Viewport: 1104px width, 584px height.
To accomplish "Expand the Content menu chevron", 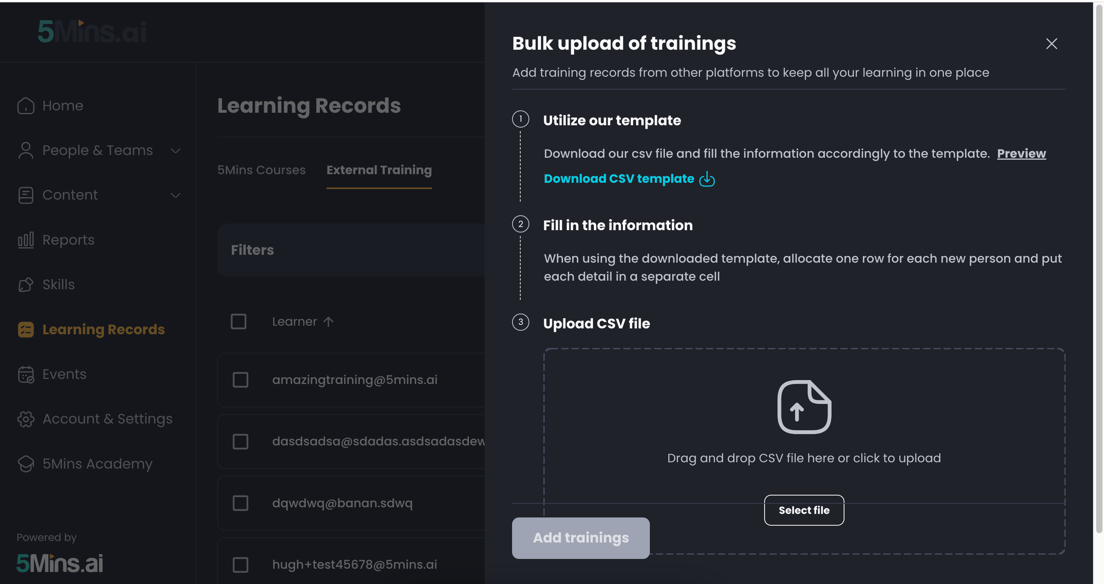I will (175, 195).
